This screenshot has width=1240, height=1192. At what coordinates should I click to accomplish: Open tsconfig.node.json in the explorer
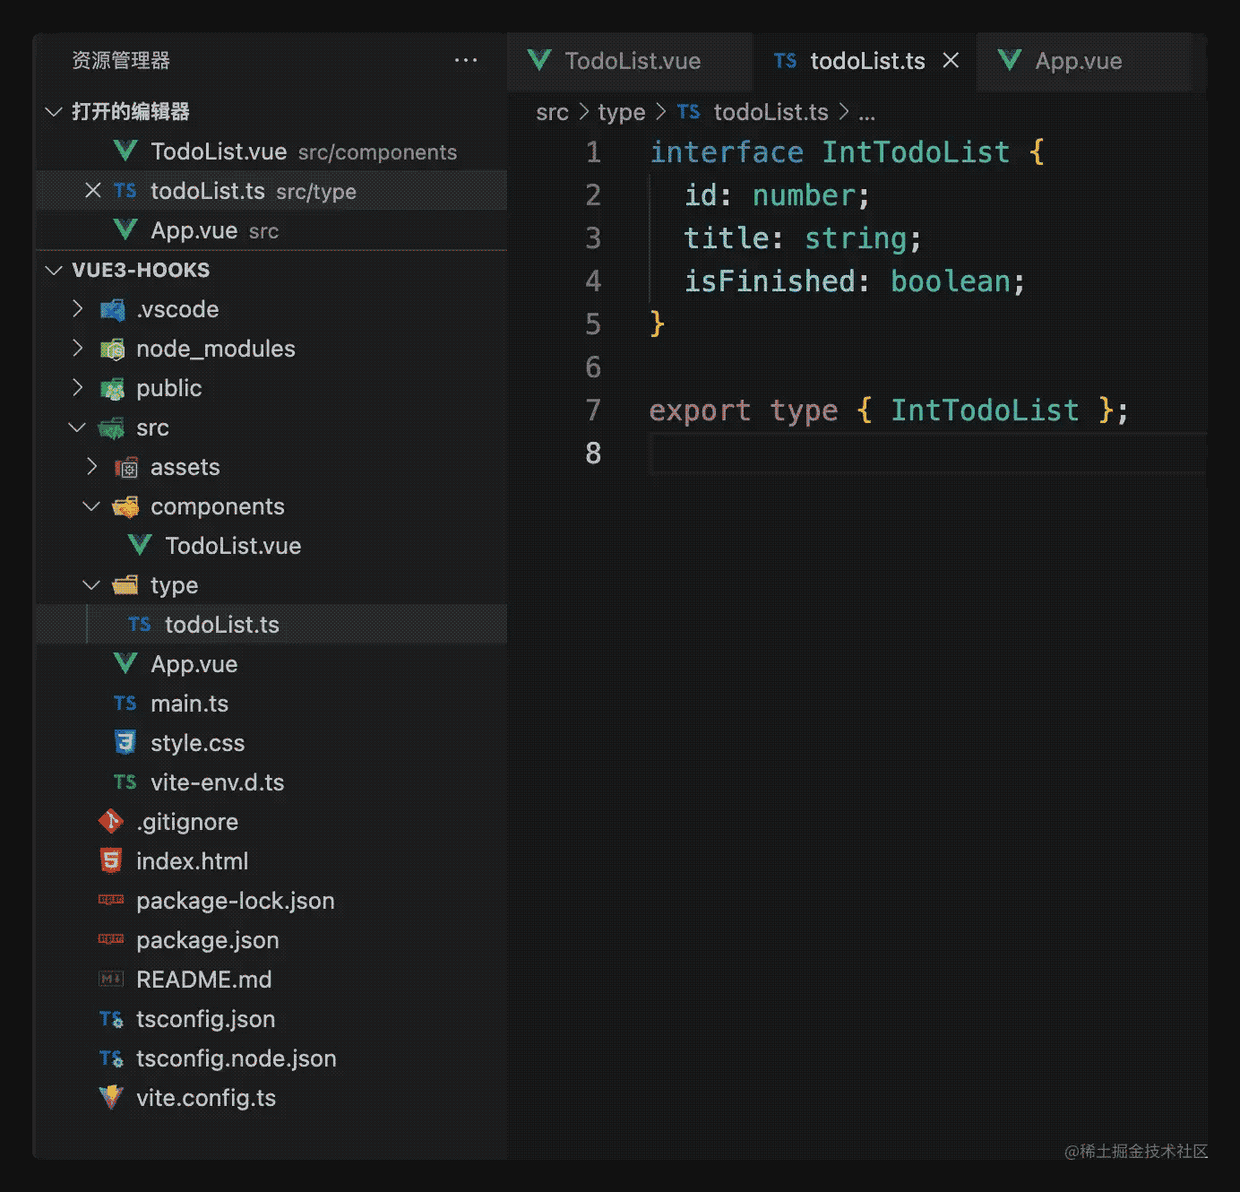click(x=236, y=1058)
